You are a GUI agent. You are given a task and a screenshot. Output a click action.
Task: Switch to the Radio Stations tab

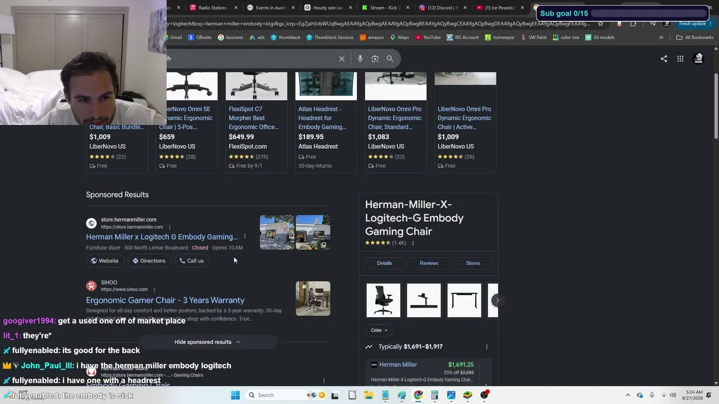pyautogui.click(x=212, y=8)
